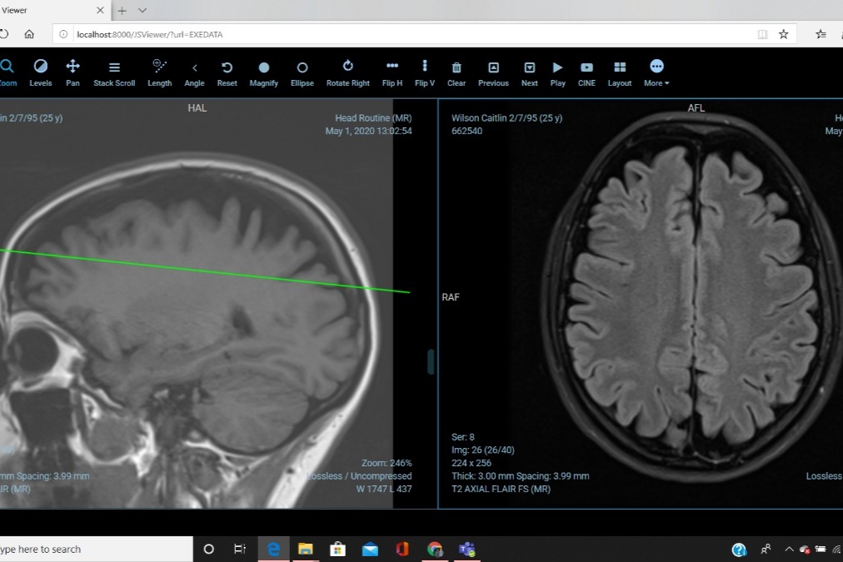This screenshot has width=843, height=562.
Task: Select the Length measurement tool
Action: tap(160, 72)
